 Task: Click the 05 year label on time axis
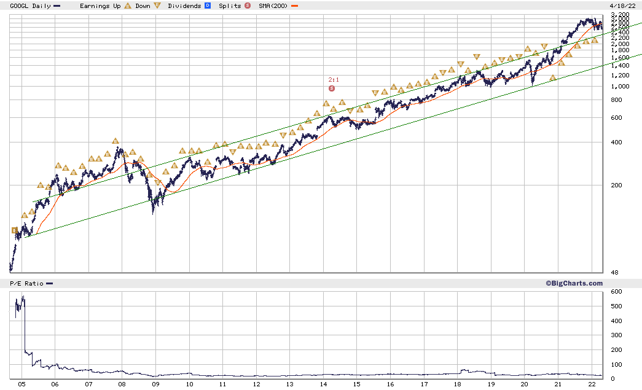point(22,384)
